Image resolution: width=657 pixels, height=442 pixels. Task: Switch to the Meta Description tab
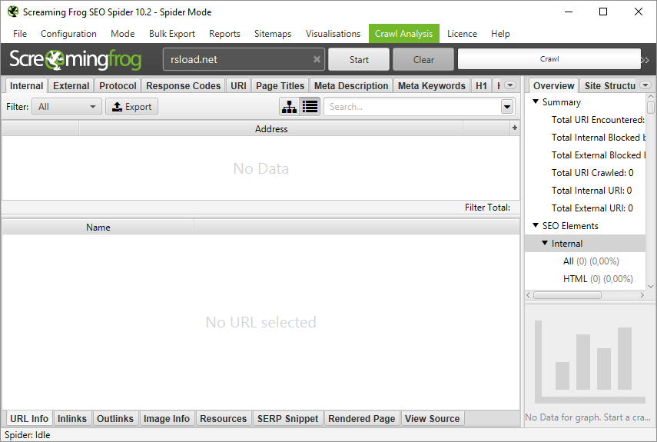351,86
